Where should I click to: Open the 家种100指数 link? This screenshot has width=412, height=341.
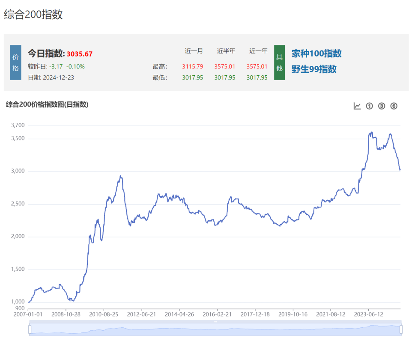pyautogui.click(x=316, y=53)
